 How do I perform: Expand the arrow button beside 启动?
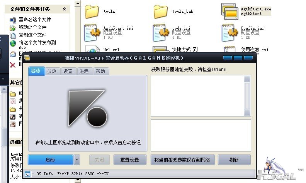click(77, 160)
